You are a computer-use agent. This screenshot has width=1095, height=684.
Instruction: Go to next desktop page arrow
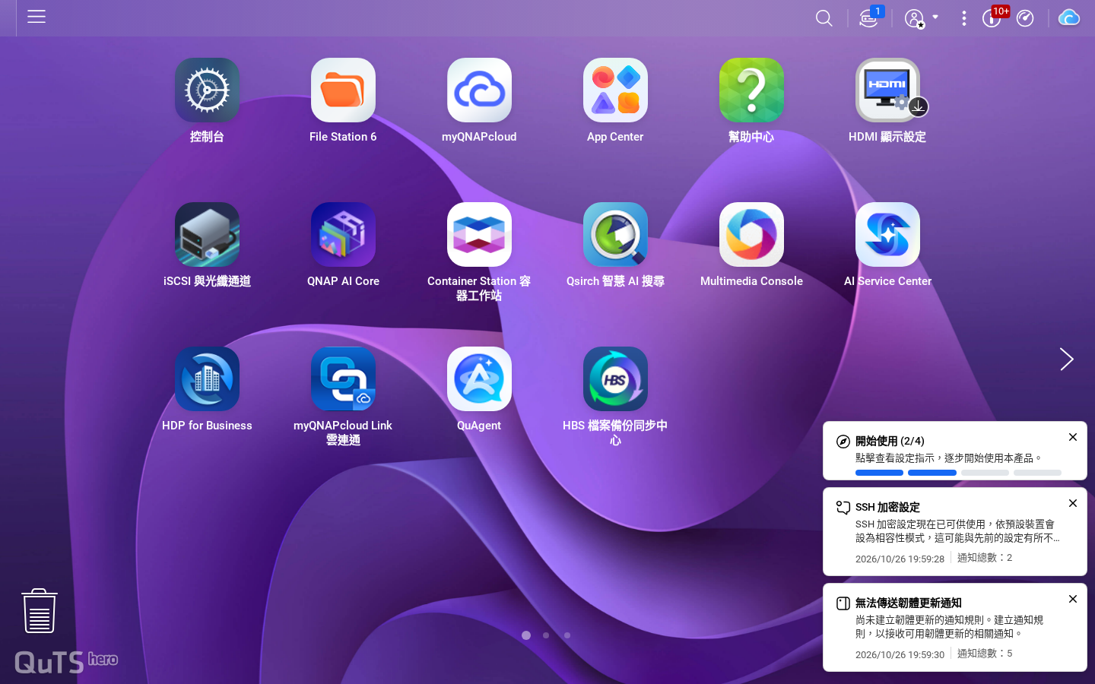point(1067,359)
